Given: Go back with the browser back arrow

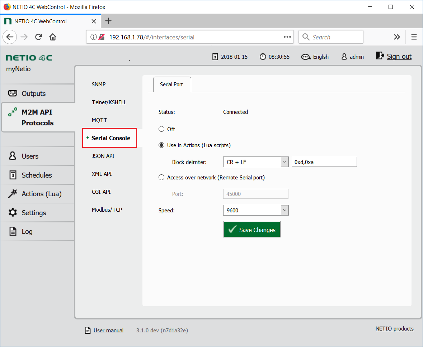Looking at the screenshot, I should tap(10, 37).
